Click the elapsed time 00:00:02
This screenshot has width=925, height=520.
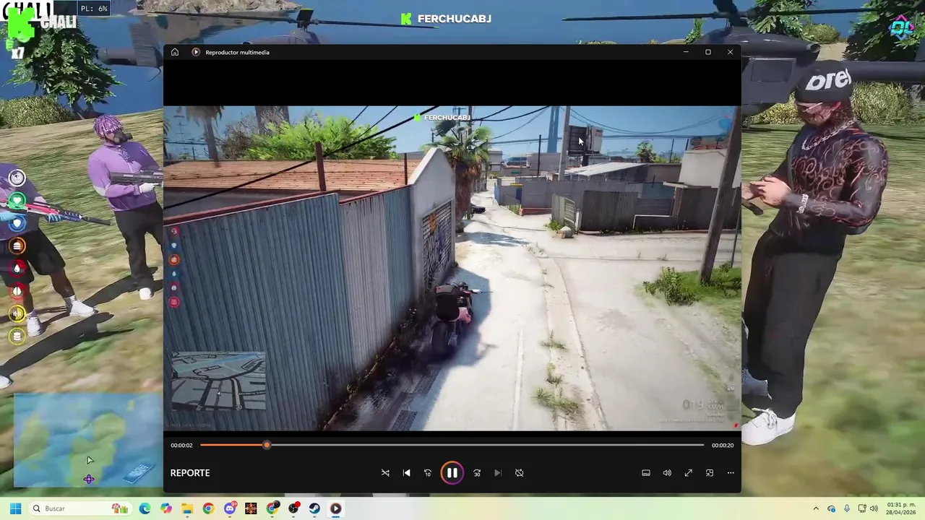coord(181,446)
